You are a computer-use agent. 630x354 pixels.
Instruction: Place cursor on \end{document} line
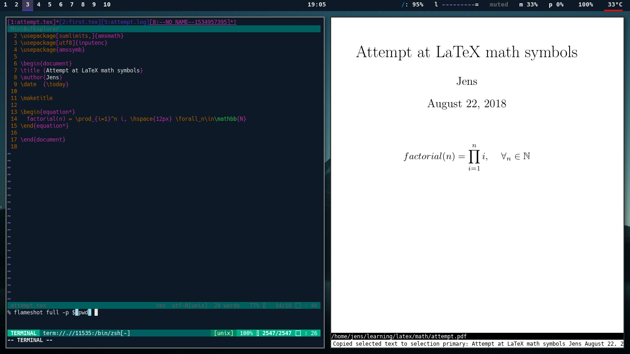pos(43,140)
